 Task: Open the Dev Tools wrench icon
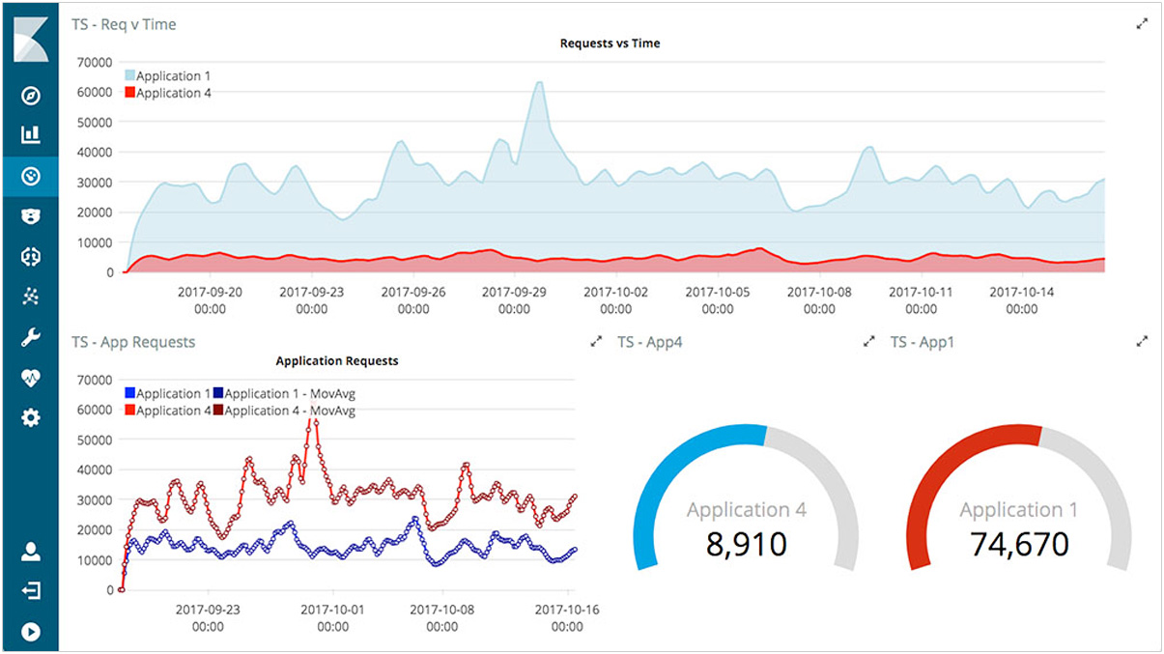[x=30, y=337]
